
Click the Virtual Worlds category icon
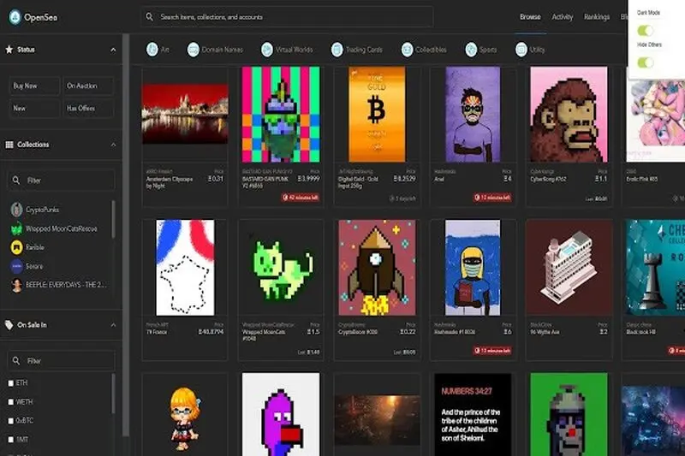[267, 50]
